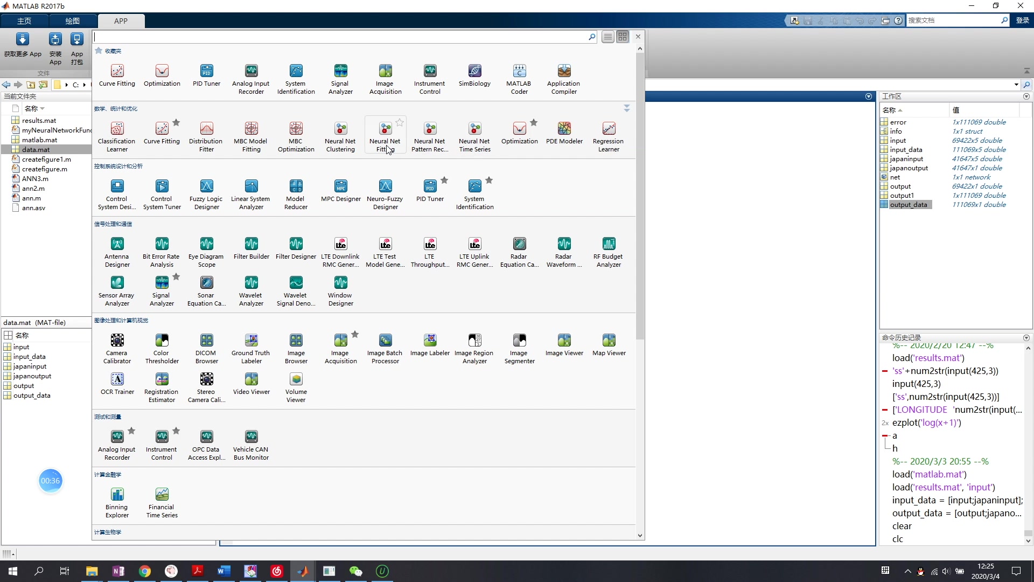The image size is (1034, 582).
Task: Open Word from the Windows taskbar
Action: click(224, 571)
